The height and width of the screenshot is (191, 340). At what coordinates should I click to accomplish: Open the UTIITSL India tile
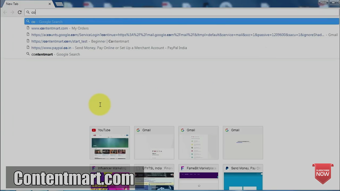point(154,177)
